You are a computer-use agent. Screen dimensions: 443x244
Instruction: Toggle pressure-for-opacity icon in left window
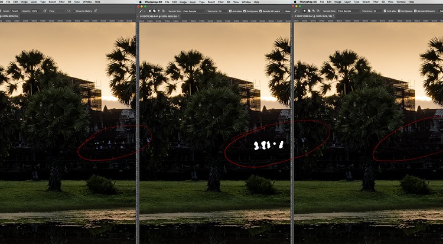45,11
